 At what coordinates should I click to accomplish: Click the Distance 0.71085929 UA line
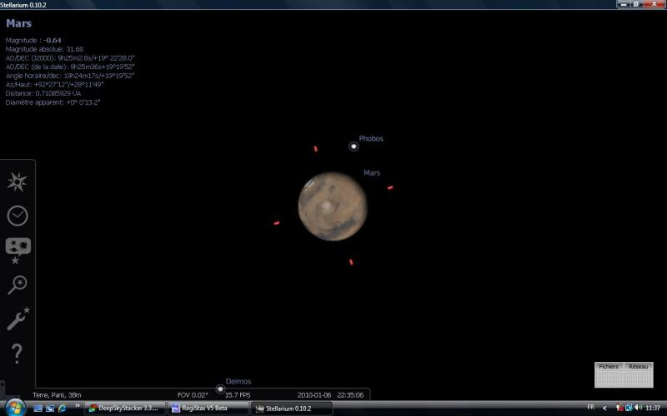pyautogui.click(x=43, y=93)
